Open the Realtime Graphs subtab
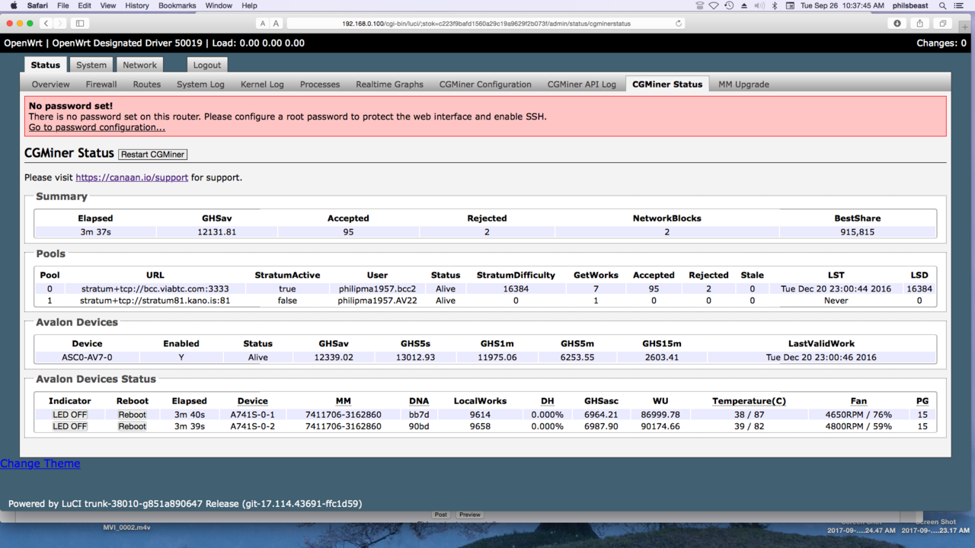 click(x=389, y=84)
